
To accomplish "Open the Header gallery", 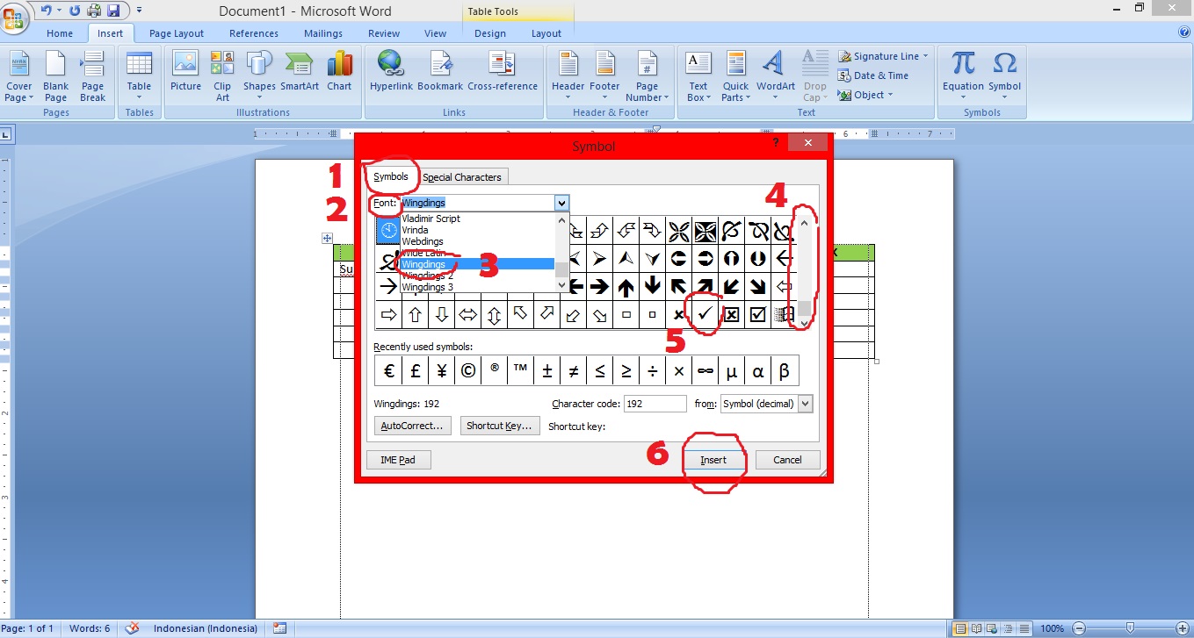I will click(568, 76).
